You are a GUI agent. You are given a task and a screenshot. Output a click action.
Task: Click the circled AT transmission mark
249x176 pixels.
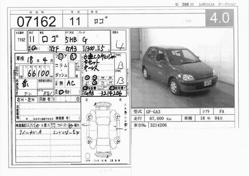[74, 56]
